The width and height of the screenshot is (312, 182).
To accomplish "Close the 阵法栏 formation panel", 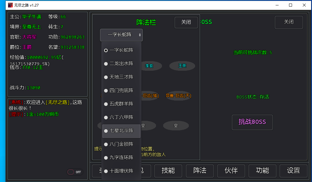I will click(186, 22).
